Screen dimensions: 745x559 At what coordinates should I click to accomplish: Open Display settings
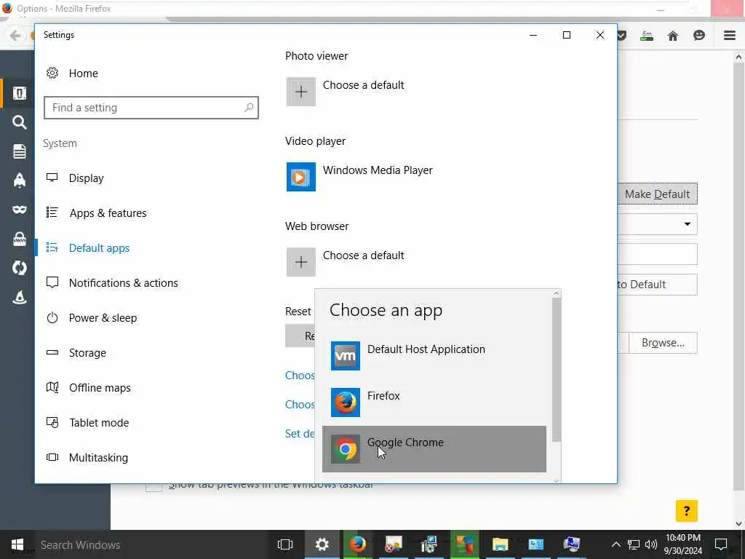[86, 178]
